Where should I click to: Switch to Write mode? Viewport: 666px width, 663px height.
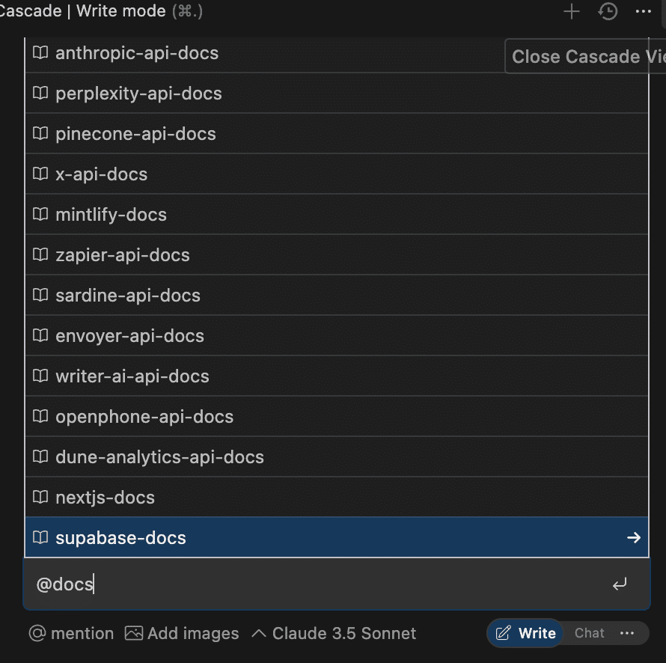tap(527, 633)
